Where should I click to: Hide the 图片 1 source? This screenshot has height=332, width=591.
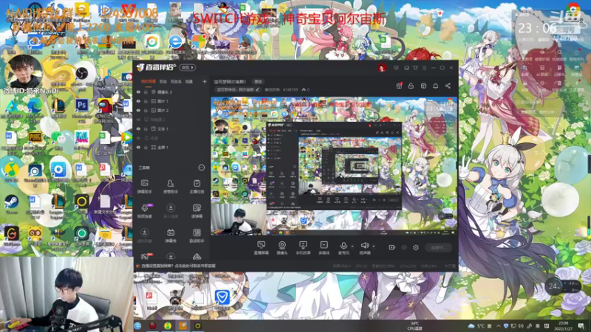point(138,101)
